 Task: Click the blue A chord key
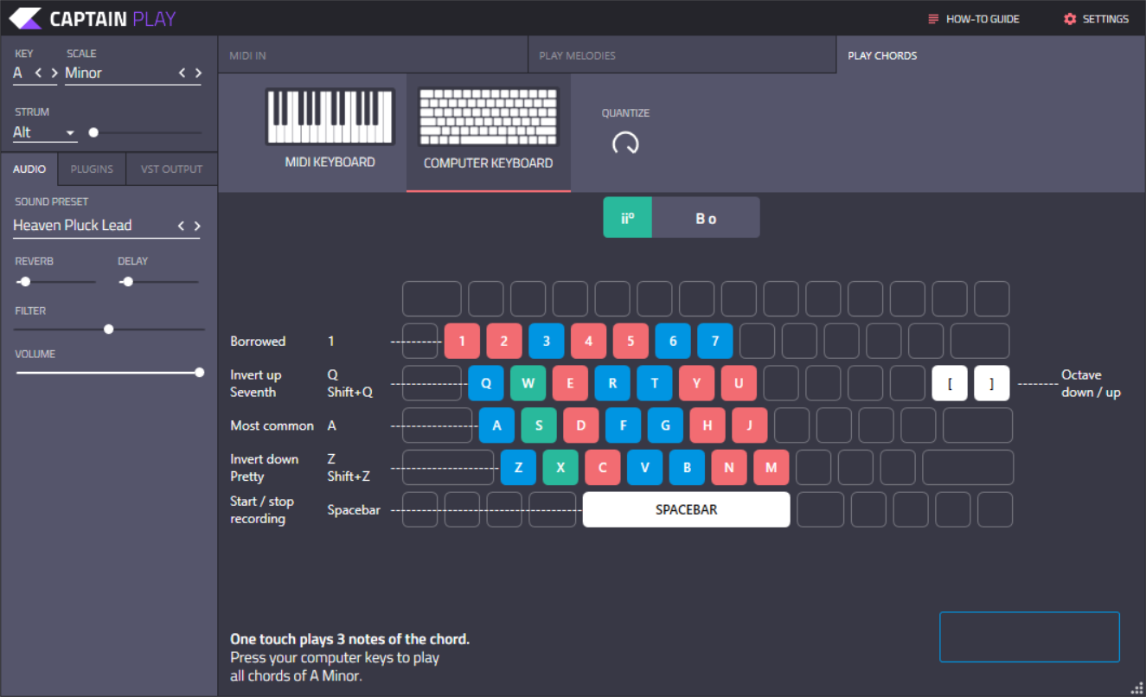pos(496,425)
